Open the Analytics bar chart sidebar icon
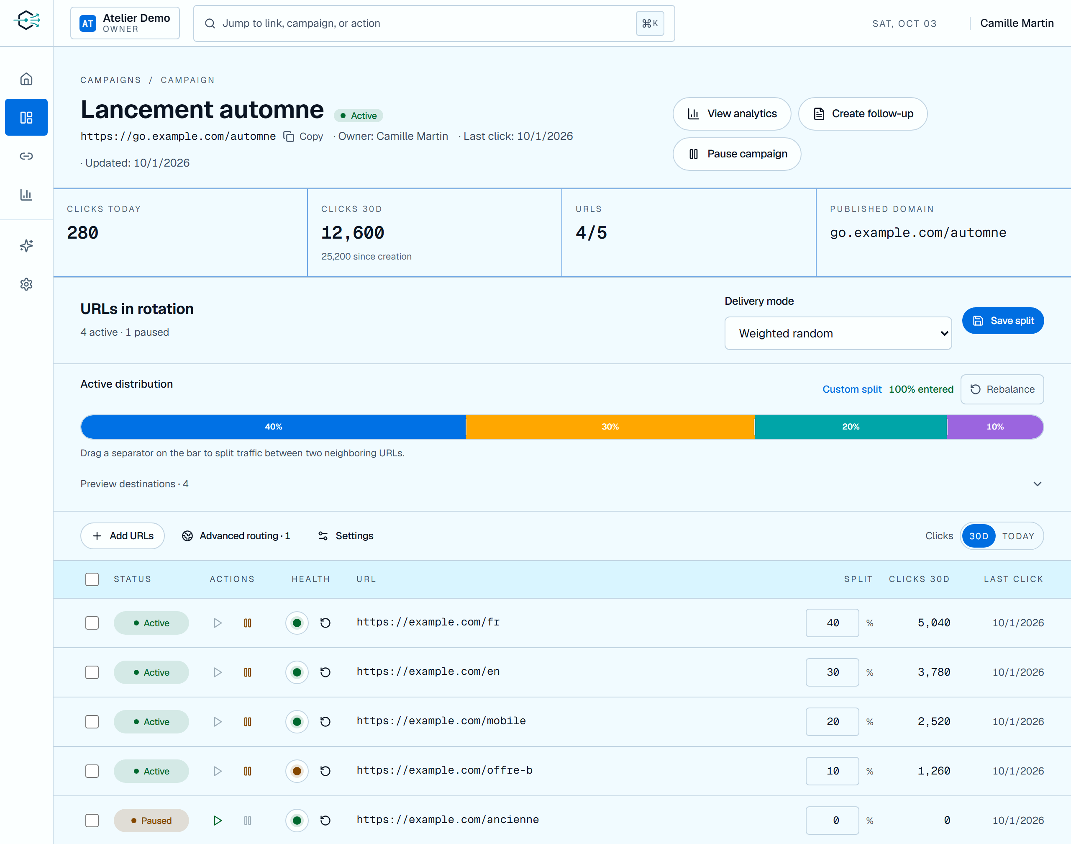 pos(26,195)
